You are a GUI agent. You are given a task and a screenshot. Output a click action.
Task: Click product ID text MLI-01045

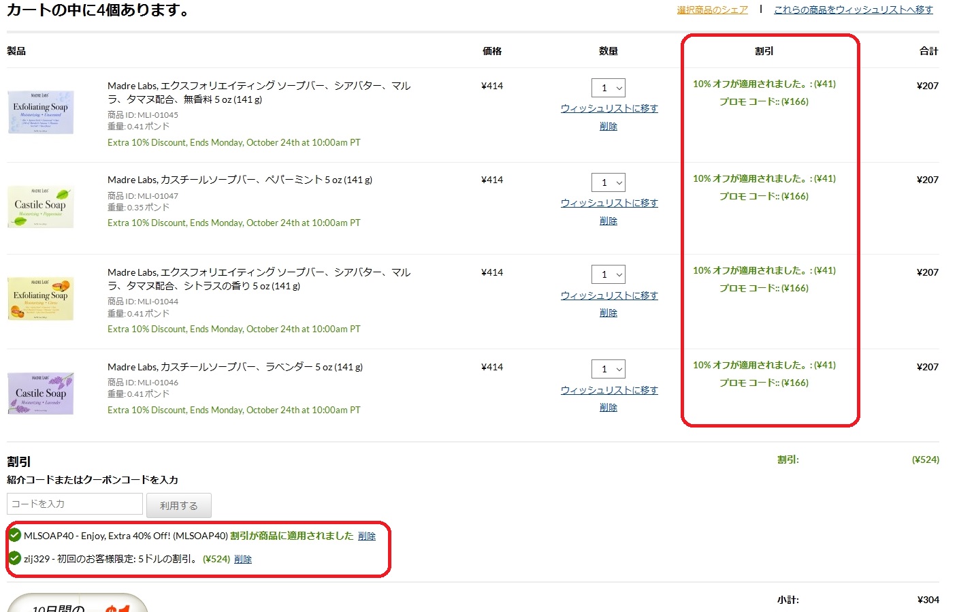158,115
